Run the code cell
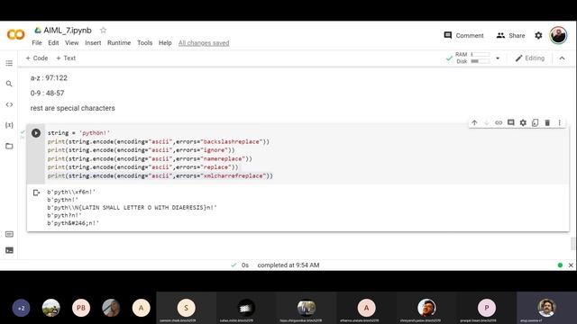Image resolution: width=577 pixels, height=324 pixels. click(36, 133)
